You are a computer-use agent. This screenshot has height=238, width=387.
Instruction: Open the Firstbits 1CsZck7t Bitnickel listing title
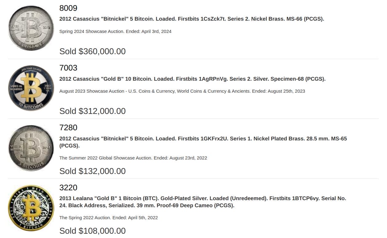pos(192,19)
